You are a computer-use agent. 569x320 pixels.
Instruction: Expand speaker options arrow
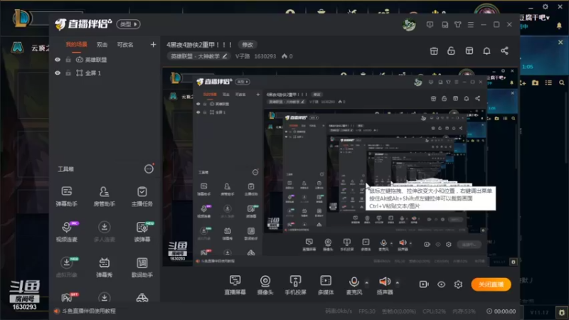(x=398, y=282)
